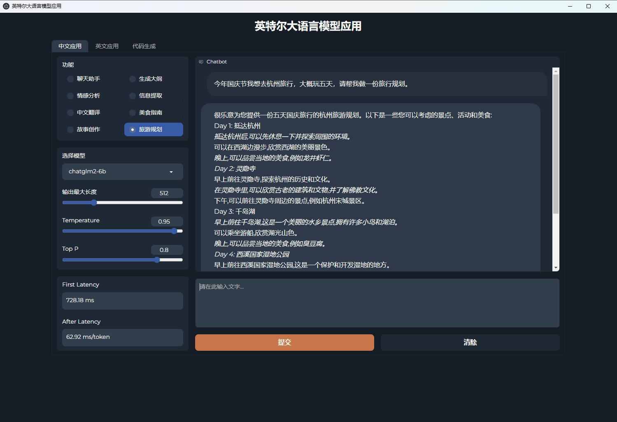Viewport: 617px width, 422px height.
Task: Click the 'Day 2: 灵隐寺' line
Action: 235,169
